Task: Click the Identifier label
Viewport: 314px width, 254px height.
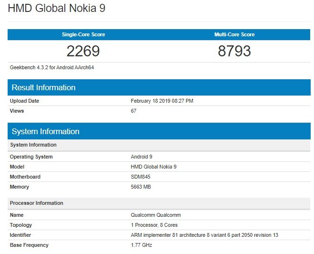Action: (x=20, y=235)
